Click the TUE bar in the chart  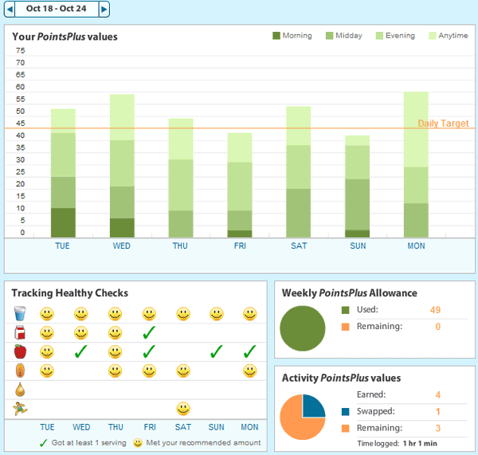[63, 173]
